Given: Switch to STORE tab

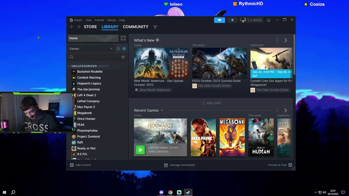Looking at the screenshot, I should pyautogui.click(x=90, y=27).
